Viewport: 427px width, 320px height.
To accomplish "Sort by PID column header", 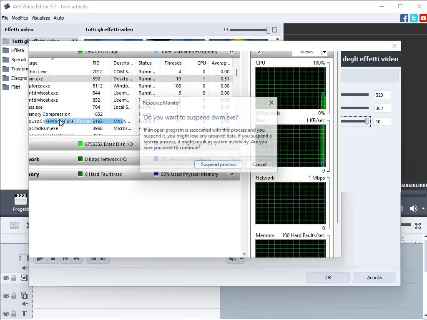I will 96,63.
